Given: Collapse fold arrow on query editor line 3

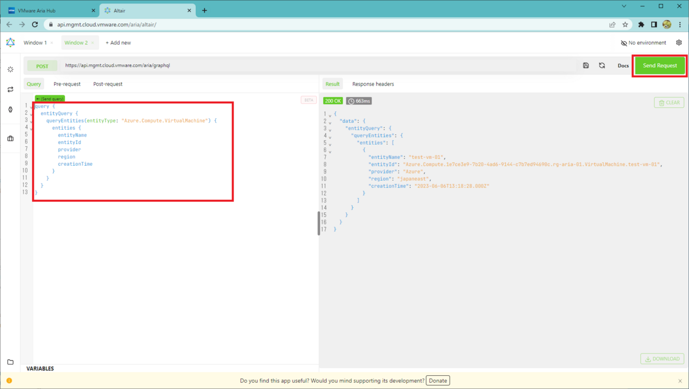Looking at the screenshot, I should 31,121.
